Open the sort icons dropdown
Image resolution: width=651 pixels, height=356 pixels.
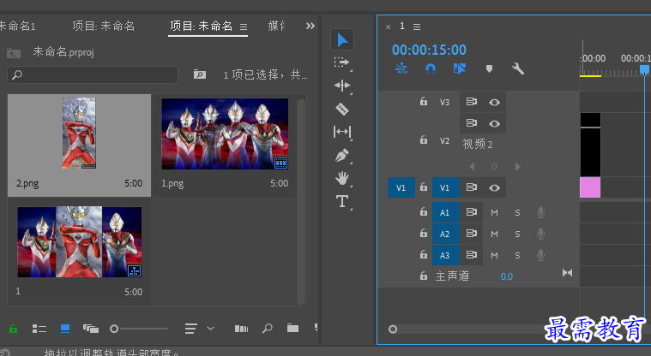coord(199,329)
